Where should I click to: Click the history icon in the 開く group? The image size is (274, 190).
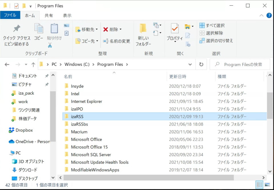point(188,44)
